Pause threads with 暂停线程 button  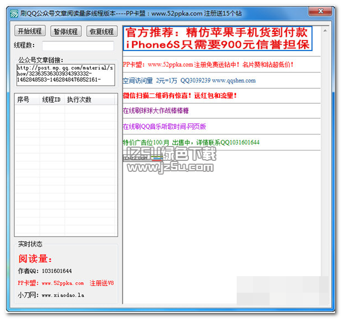click(x=66, y=31)
